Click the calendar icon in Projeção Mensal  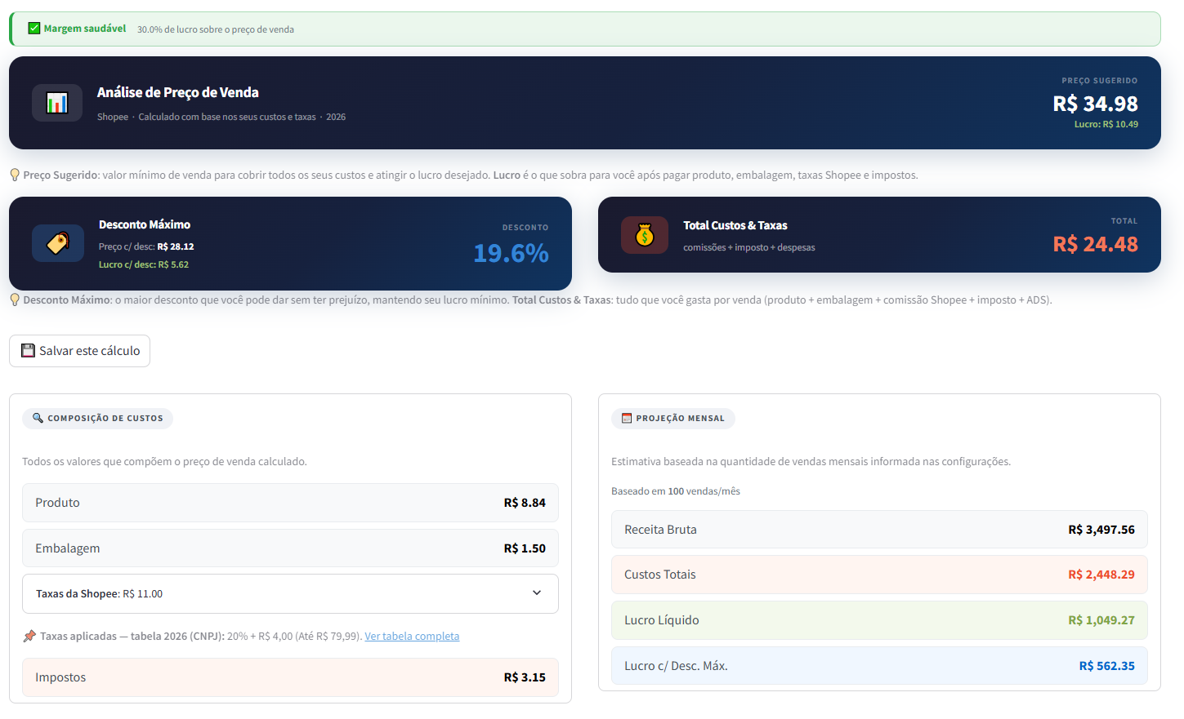[627, 419]
